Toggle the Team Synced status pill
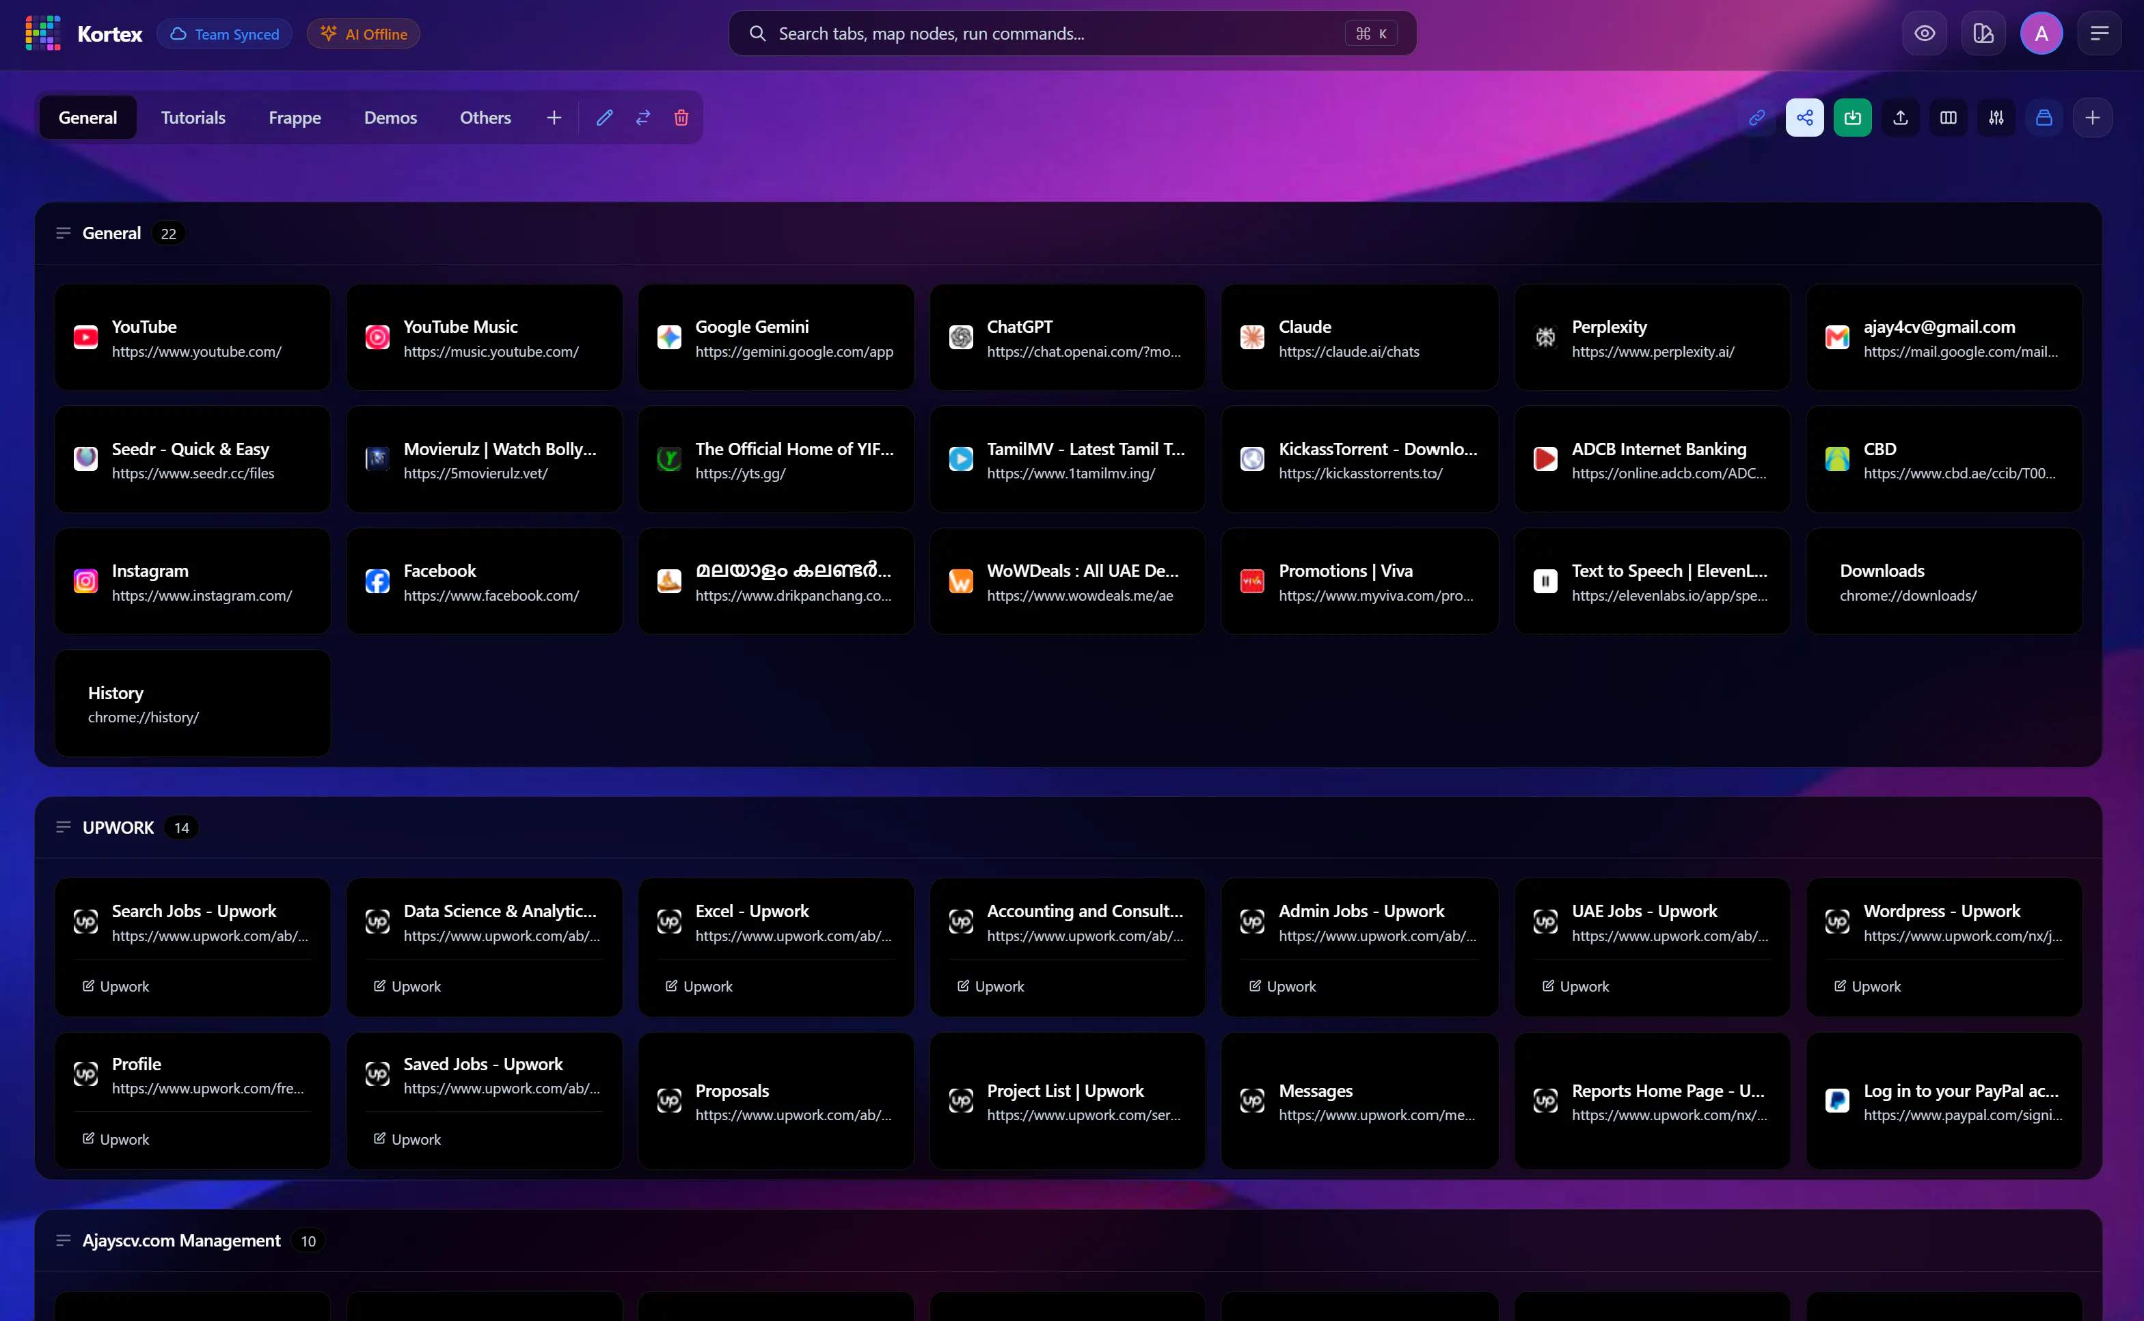 point(225,33)
